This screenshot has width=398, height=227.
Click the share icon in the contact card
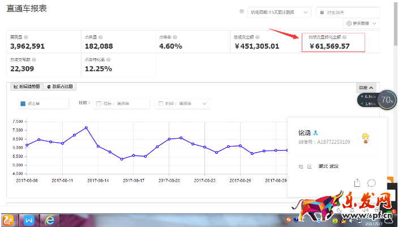357,182
